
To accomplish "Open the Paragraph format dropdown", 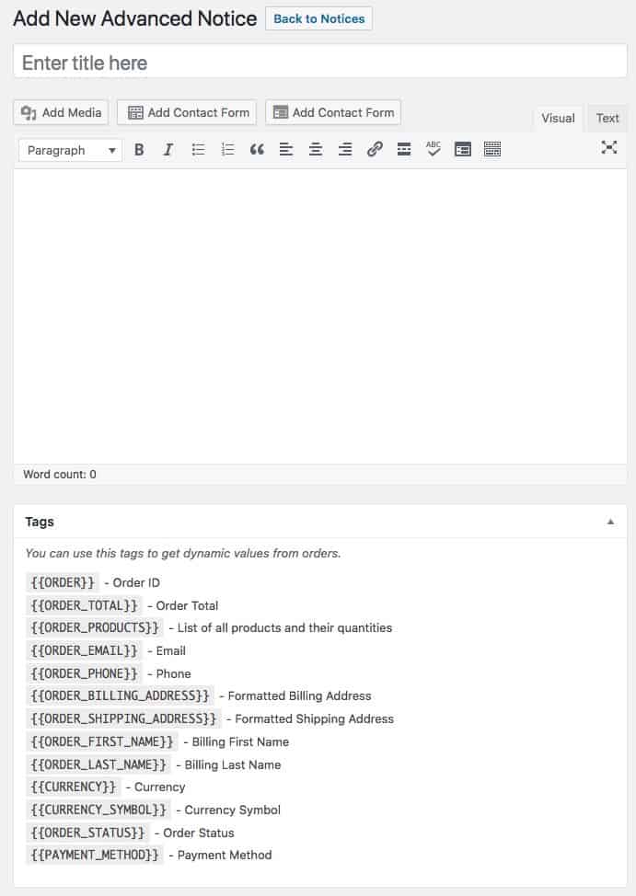I will (x=71, y=150).
